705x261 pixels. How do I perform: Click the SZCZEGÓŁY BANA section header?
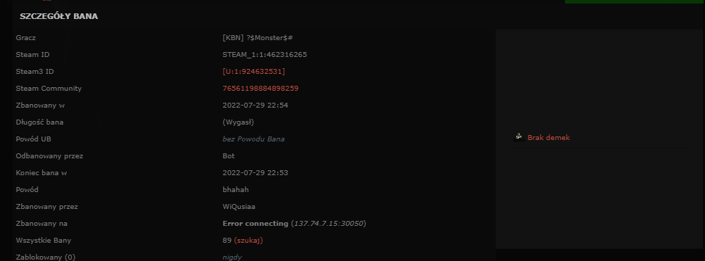tap(59, 16)
